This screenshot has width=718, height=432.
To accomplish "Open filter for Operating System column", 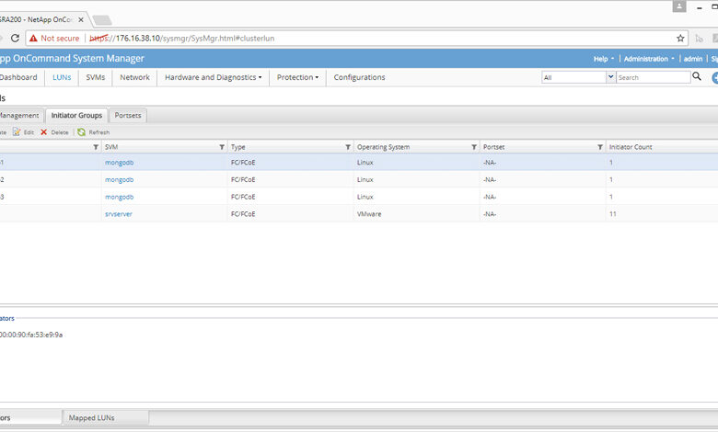I will pos(474,147).
